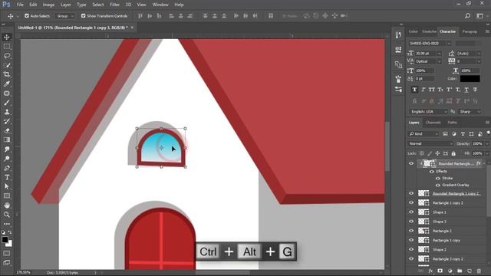The image size is (491, 276).
Task: Open the Kind layer filter dropdown
Action: tap(423, 134)
